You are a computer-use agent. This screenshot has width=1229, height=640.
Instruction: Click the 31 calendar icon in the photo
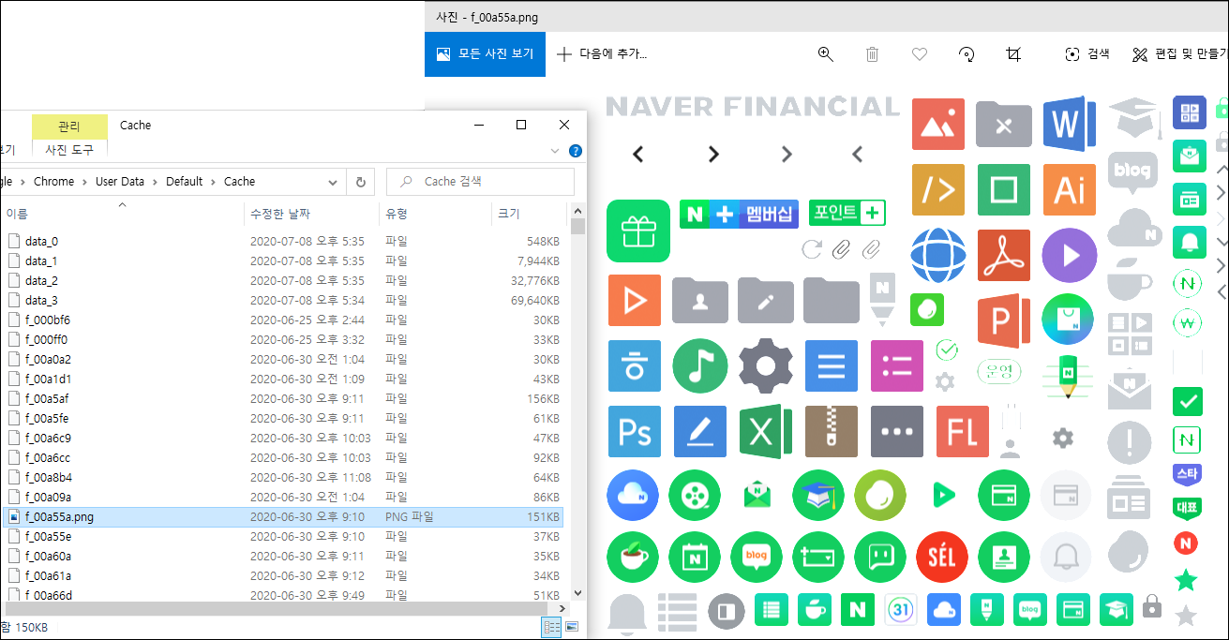click(900, 610)
